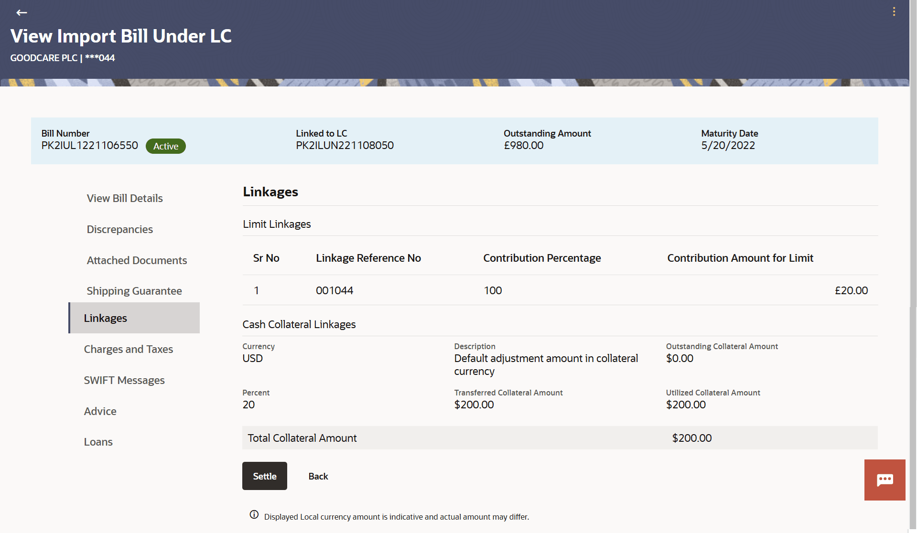The height and width of the screenshot is (533, 917).
Task: View the SWIFT Messages section
Action: 124,380
